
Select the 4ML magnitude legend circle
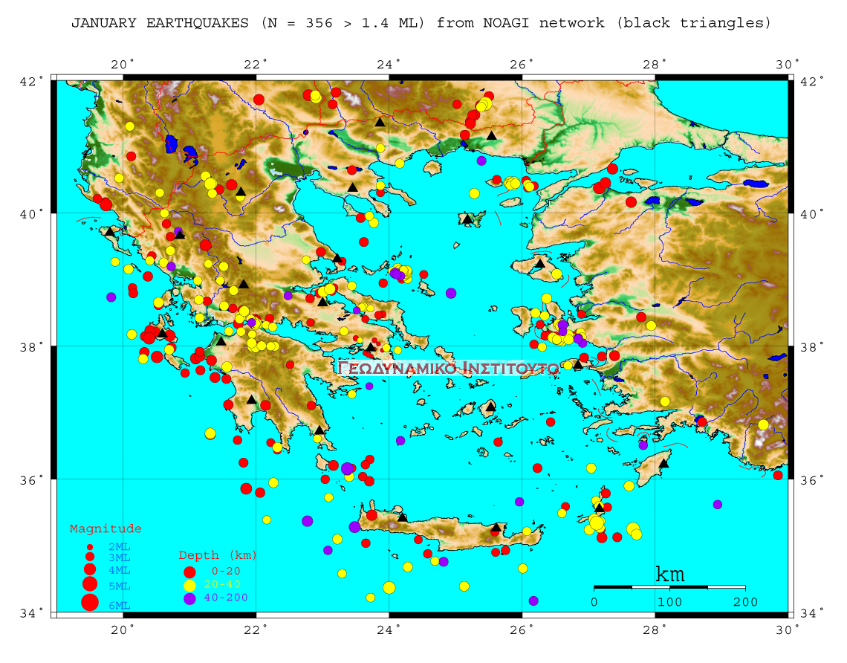click(90, 569)
